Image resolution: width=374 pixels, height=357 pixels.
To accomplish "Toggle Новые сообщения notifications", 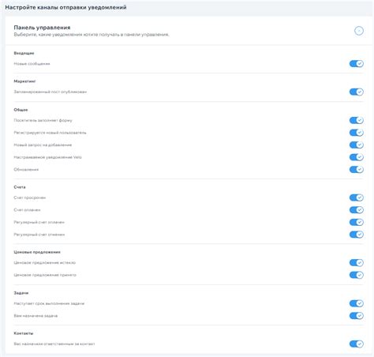I will tap(357, 64).
